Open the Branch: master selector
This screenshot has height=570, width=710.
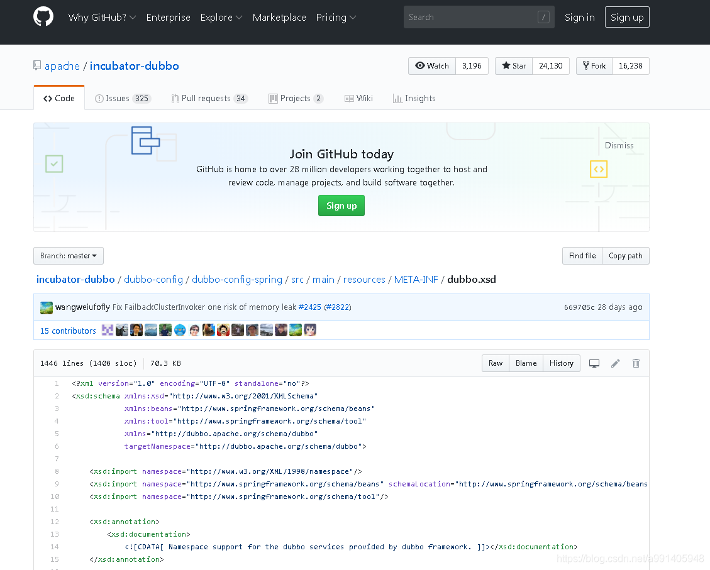(x=69, y=256)
